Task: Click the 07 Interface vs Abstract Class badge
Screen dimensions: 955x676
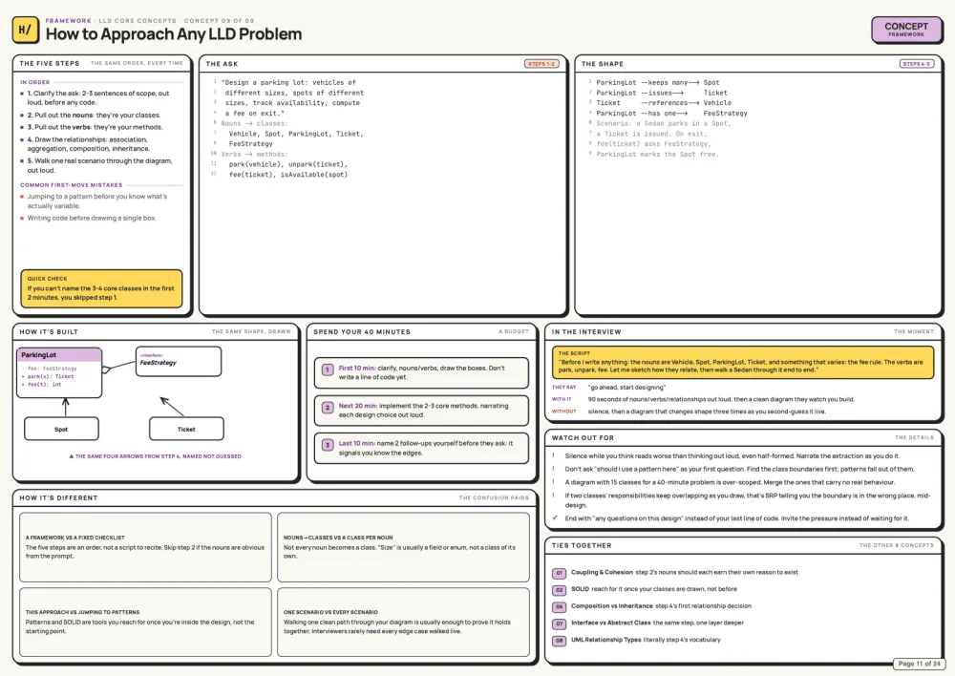Action: coord(559,623)
